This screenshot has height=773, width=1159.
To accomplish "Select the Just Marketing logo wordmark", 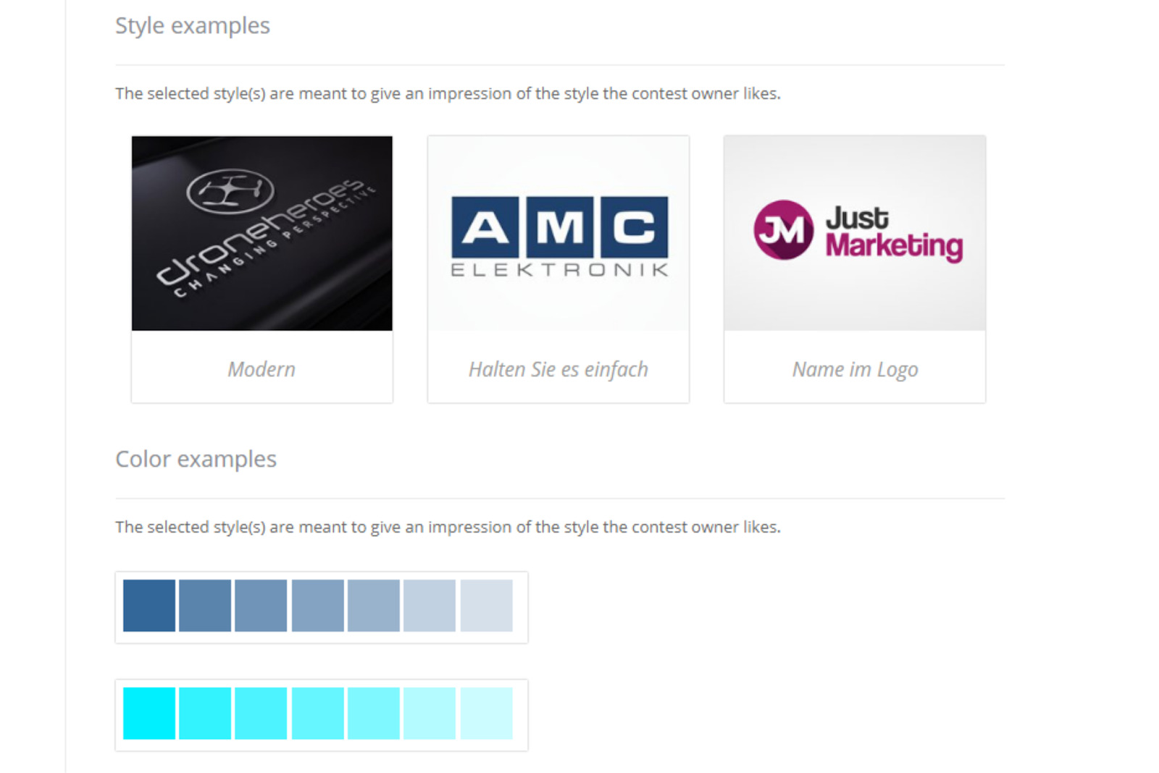I will click(x=894, y=232).
